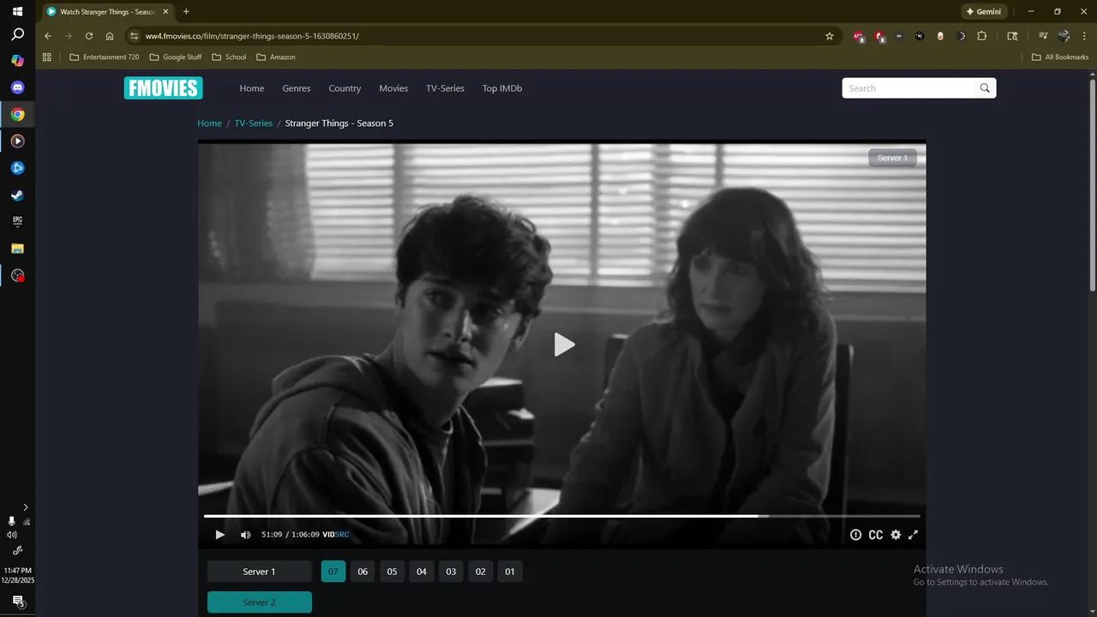Go to Movies section
Viewport: 1097px width, 617px height.
pyautogui.click(x=393, y=88)
